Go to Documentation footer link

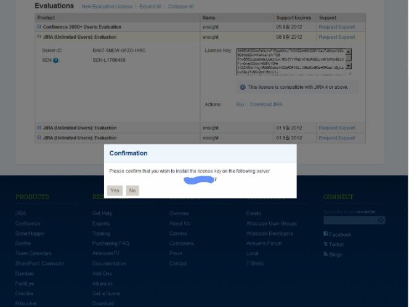click(109, 263)
